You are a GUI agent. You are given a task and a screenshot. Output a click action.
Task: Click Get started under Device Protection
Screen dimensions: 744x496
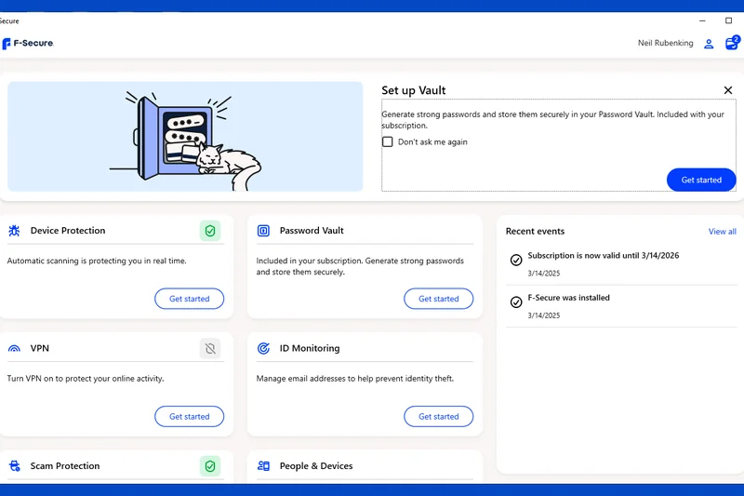click(189, 299)
